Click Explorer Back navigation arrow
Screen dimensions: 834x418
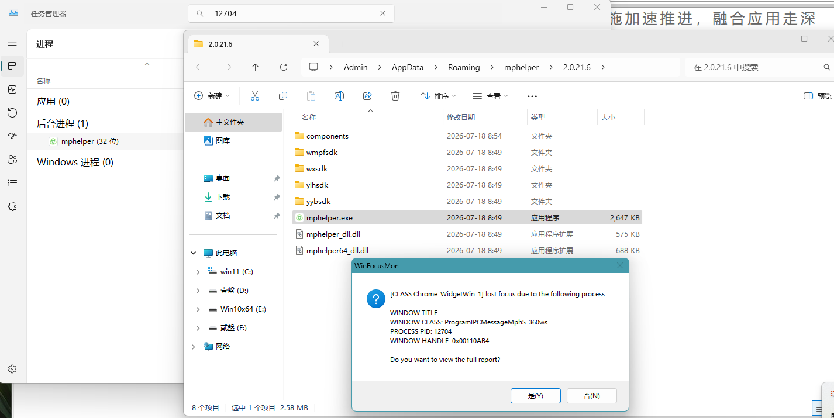point(199,67)
